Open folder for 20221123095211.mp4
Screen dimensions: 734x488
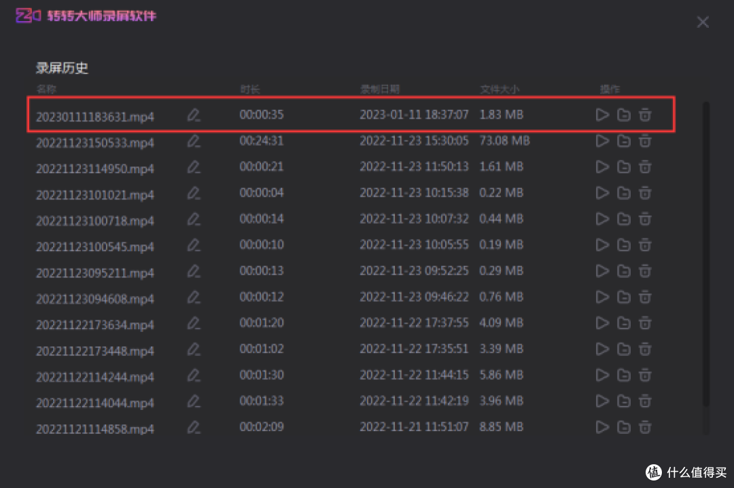pos(623,271)
